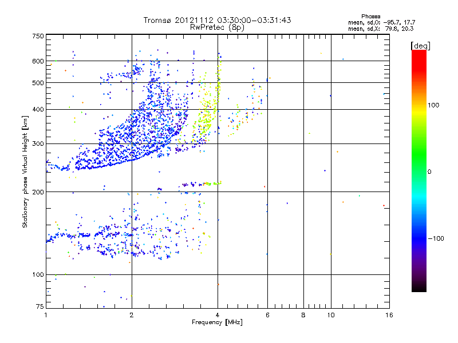
Task: Click the colorbar tick label '100'
Action: point(433,105)
